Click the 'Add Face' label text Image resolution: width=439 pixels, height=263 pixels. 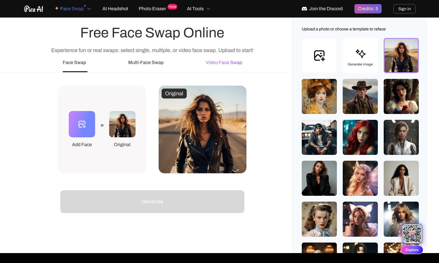(82, 145)
